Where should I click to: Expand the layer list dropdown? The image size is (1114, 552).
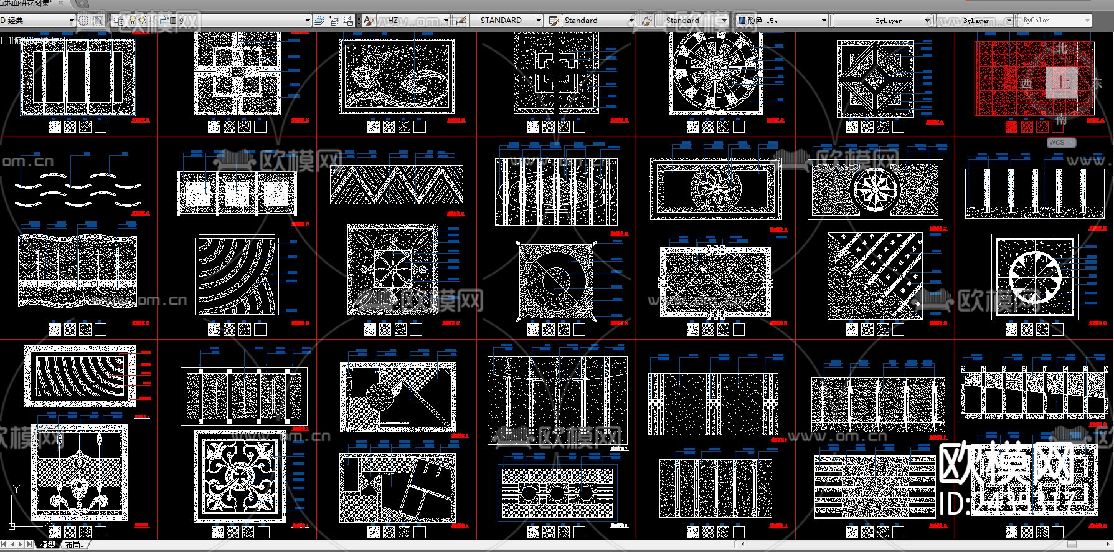308,21
